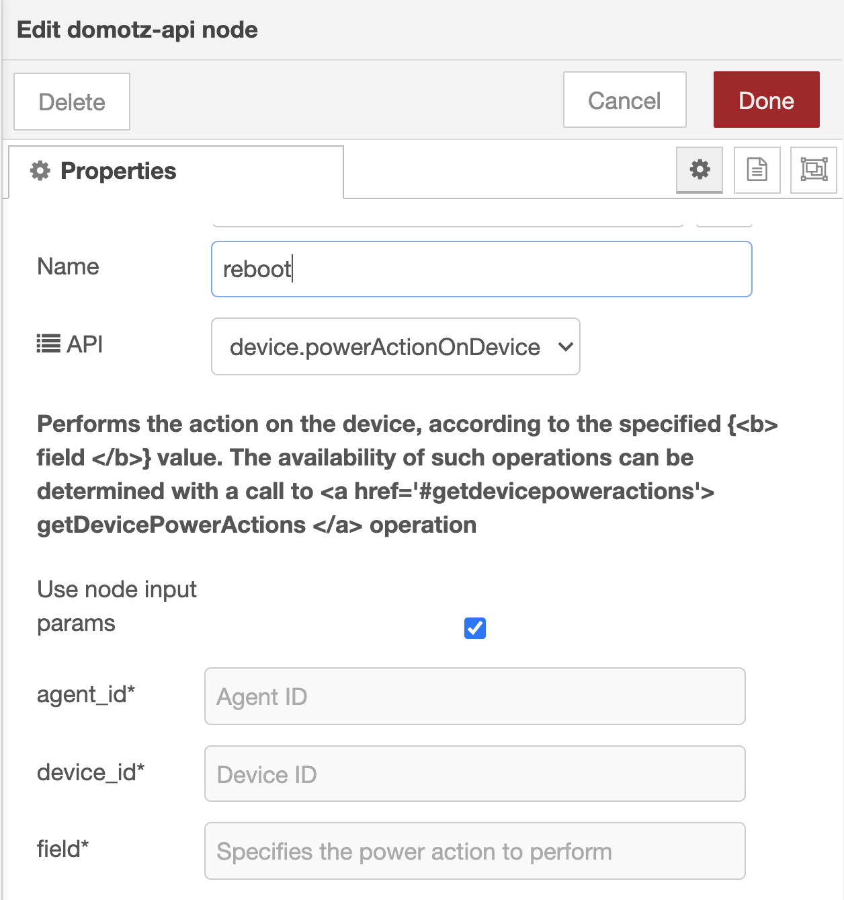Click into the Device ID input field
The image size is (844, 900).
[474, 774]
